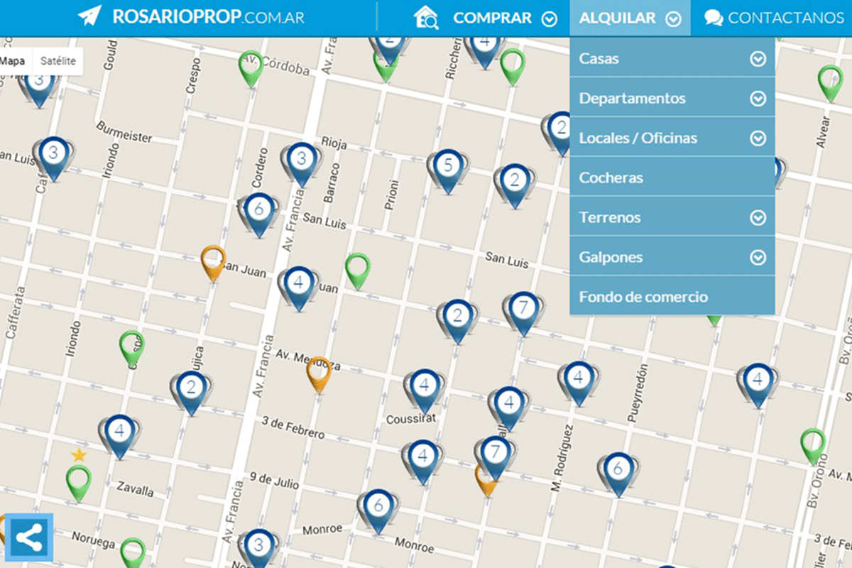
Task: Open cluster 6 marker beside Cordero label
Action: (259, 214)
